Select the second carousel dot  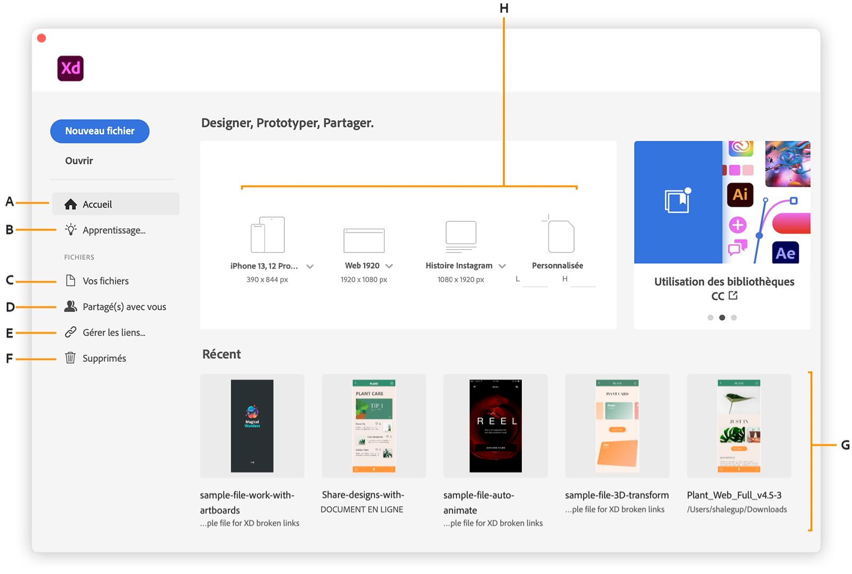pyautogui.click(x=722, y=318)
